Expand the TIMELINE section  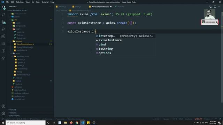[x=13, y=113]
